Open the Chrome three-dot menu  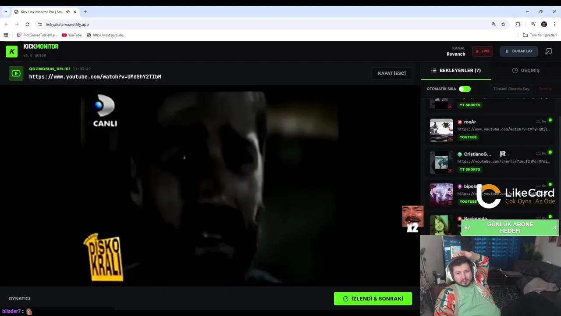tap(554, 24)
